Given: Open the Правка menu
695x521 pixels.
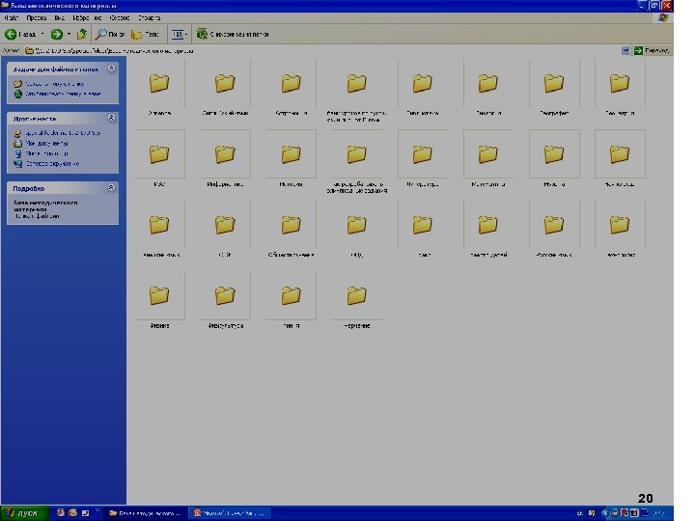Looking at the screenshot, I should (x=37, y=17).
